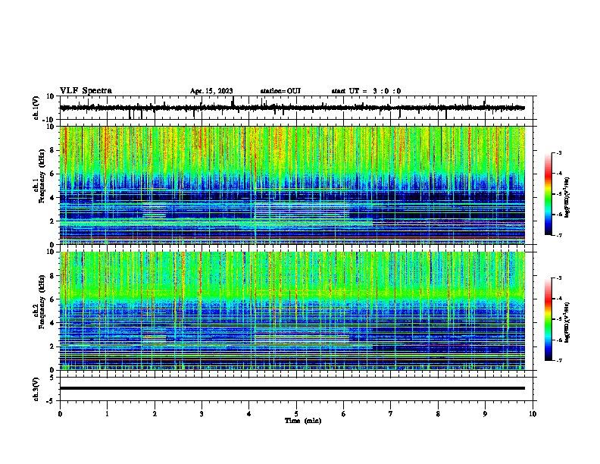Click the "ch.3(V)" axis label
The height and width of the screenshot is (464, 600).
coord(36,389)
